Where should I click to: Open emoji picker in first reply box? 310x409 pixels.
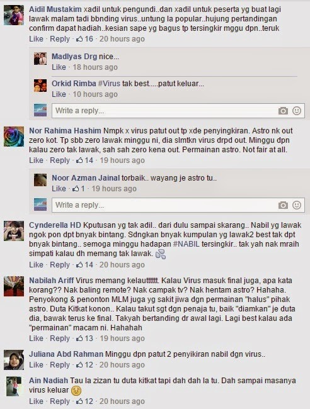coord(296,111)
